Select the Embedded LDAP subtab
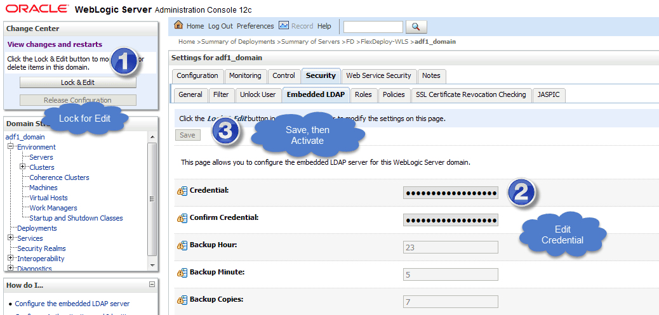This screenshot has width=659, height=315. pos(316,95)
